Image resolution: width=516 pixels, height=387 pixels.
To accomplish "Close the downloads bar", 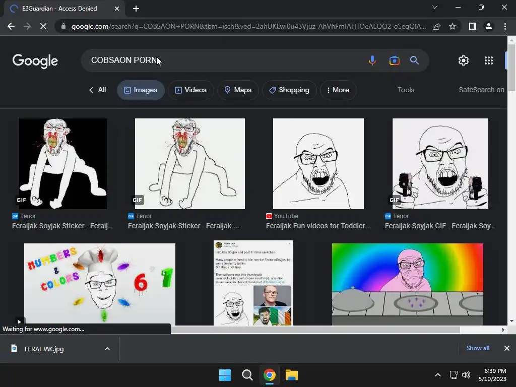I will (507, 348).
